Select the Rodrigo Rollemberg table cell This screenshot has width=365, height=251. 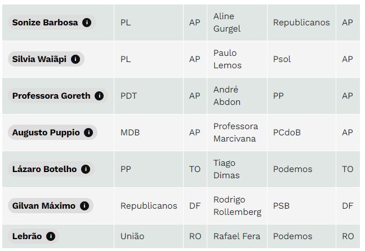(x=237, y=206)
